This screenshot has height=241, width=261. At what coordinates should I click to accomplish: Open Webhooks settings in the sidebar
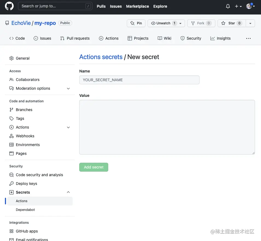25,136
